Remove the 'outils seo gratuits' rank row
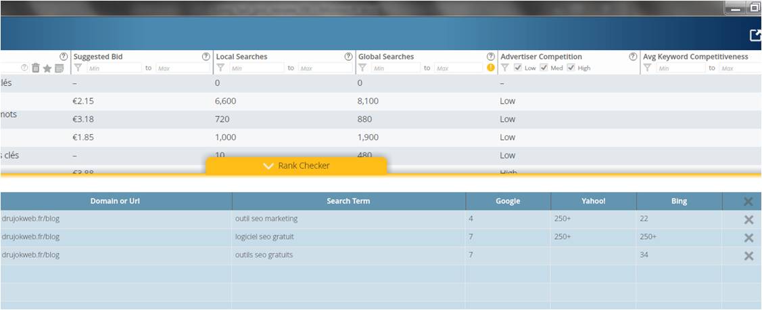 pyautogui.click(x=748, y=255)
